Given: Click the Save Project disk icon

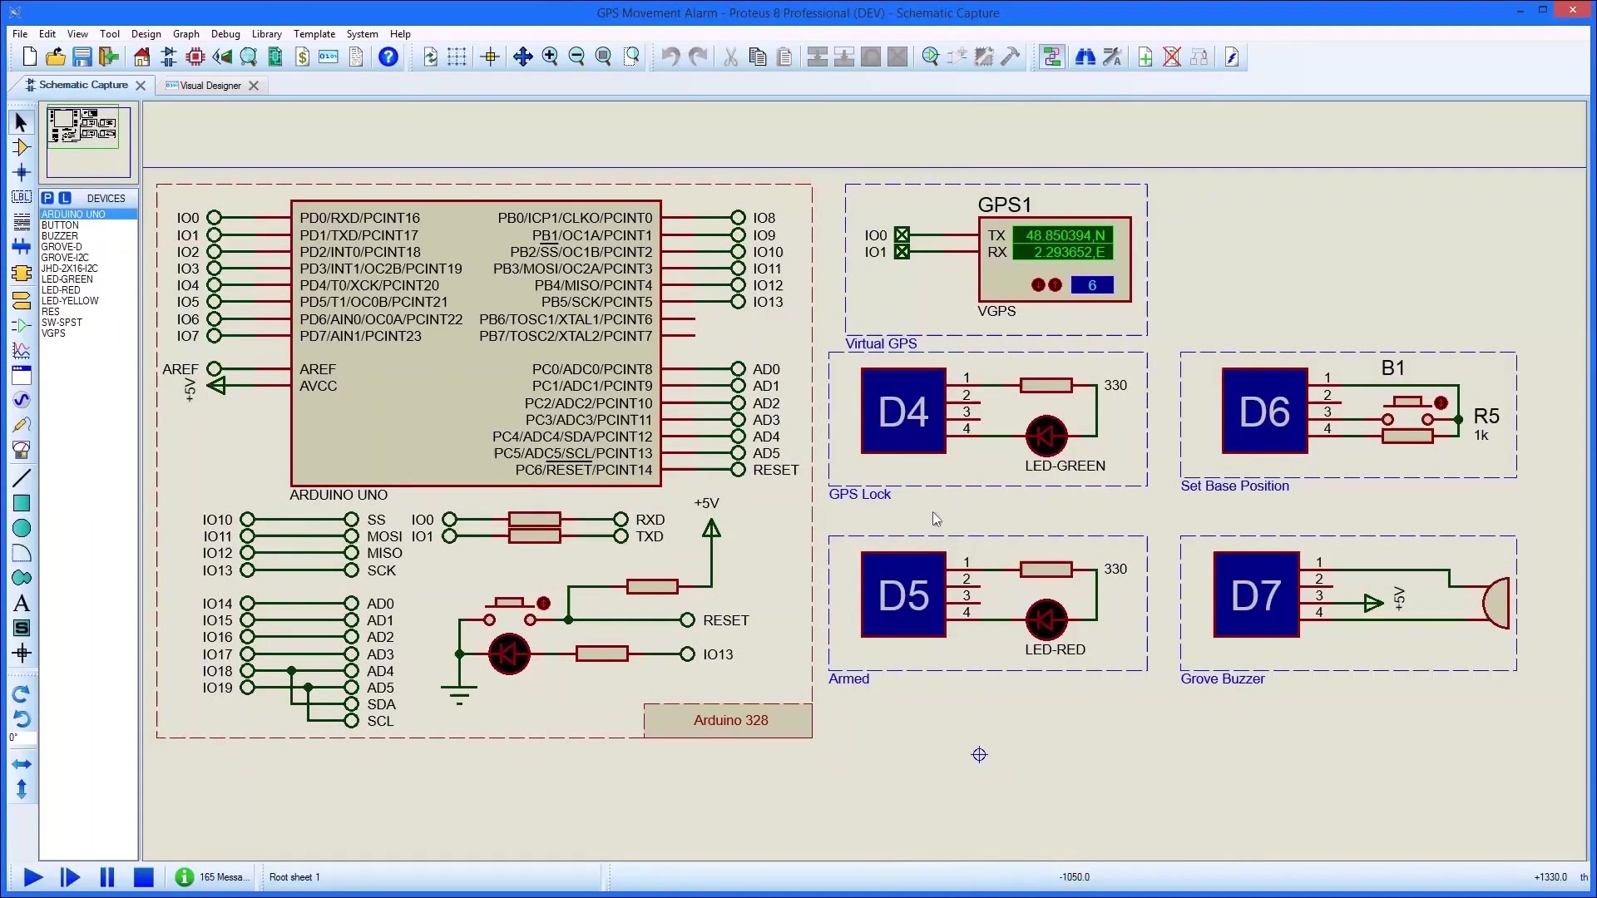Looking at the screenshot, I should (x=82, y=57).
